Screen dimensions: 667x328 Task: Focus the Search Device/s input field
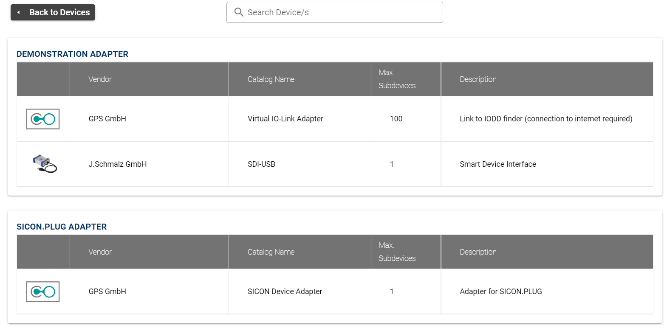pos(340,12)
